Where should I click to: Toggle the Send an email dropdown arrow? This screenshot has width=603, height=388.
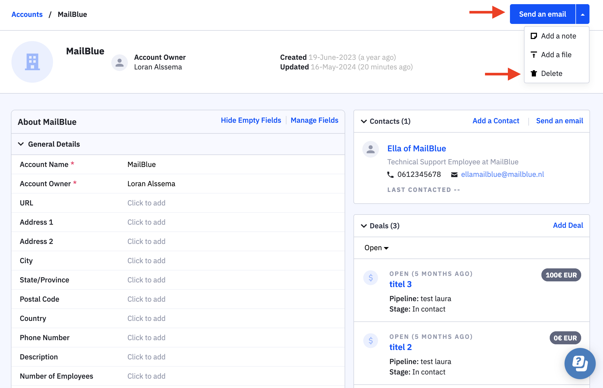pyautogui.click(x=583, y=14)
